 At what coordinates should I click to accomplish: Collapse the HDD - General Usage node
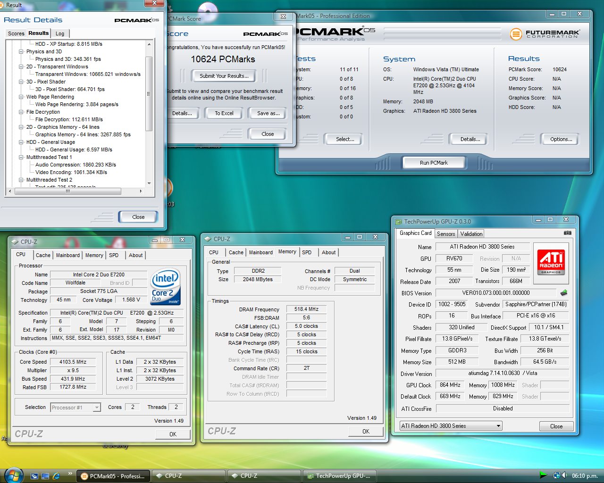point(21,142)
